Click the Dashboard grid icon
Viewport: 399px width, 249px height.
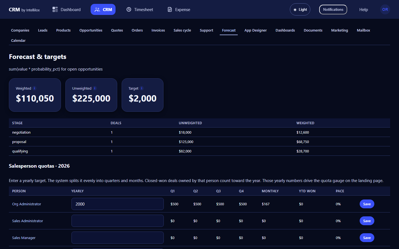click(55, 9)
